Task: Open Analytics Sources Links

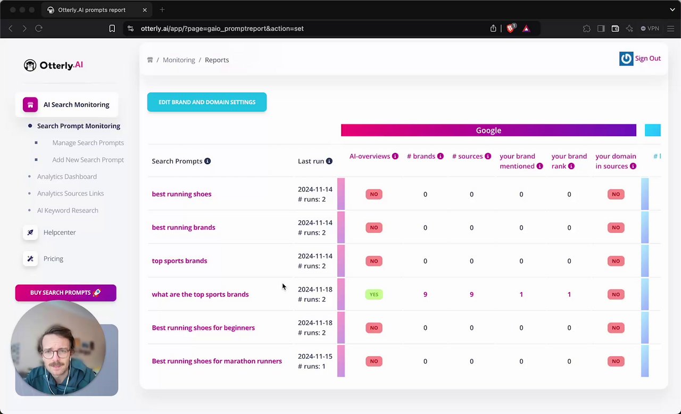Action: click(x=70, y=194)
